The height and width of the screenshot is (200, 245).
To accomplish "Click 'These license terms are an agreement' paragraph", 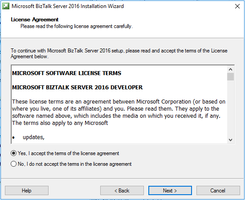I will (x=119, y=112).
